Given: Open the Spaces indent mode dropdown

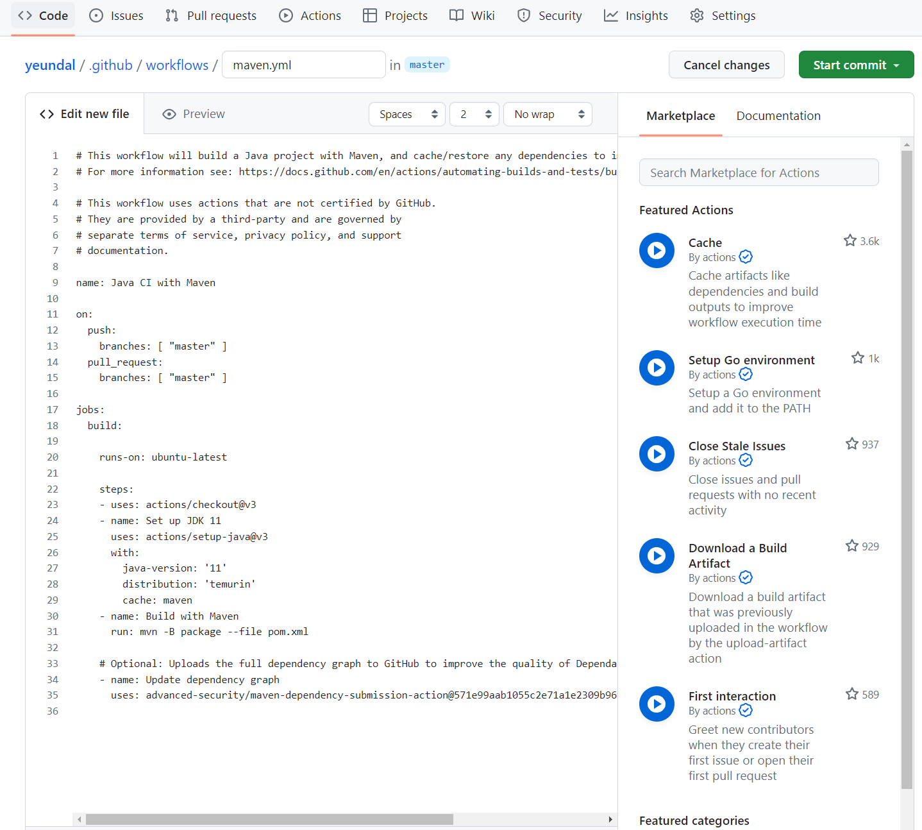Looking at the screenshot, I should 407,114.
